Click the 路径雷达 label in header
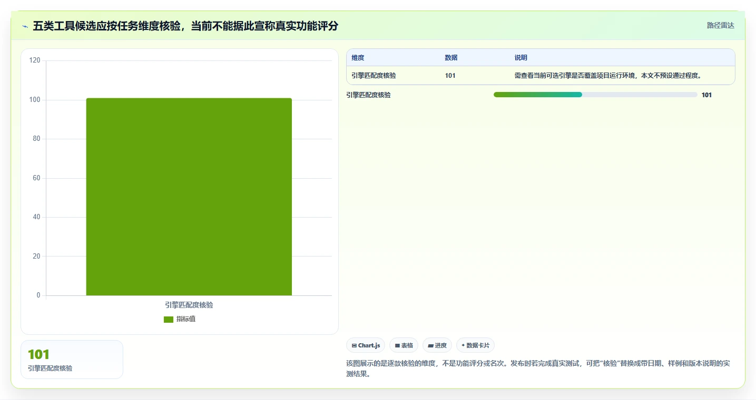The height and width of the screenshot is (400, 756). pyautogui.click(x=720, y=25)
